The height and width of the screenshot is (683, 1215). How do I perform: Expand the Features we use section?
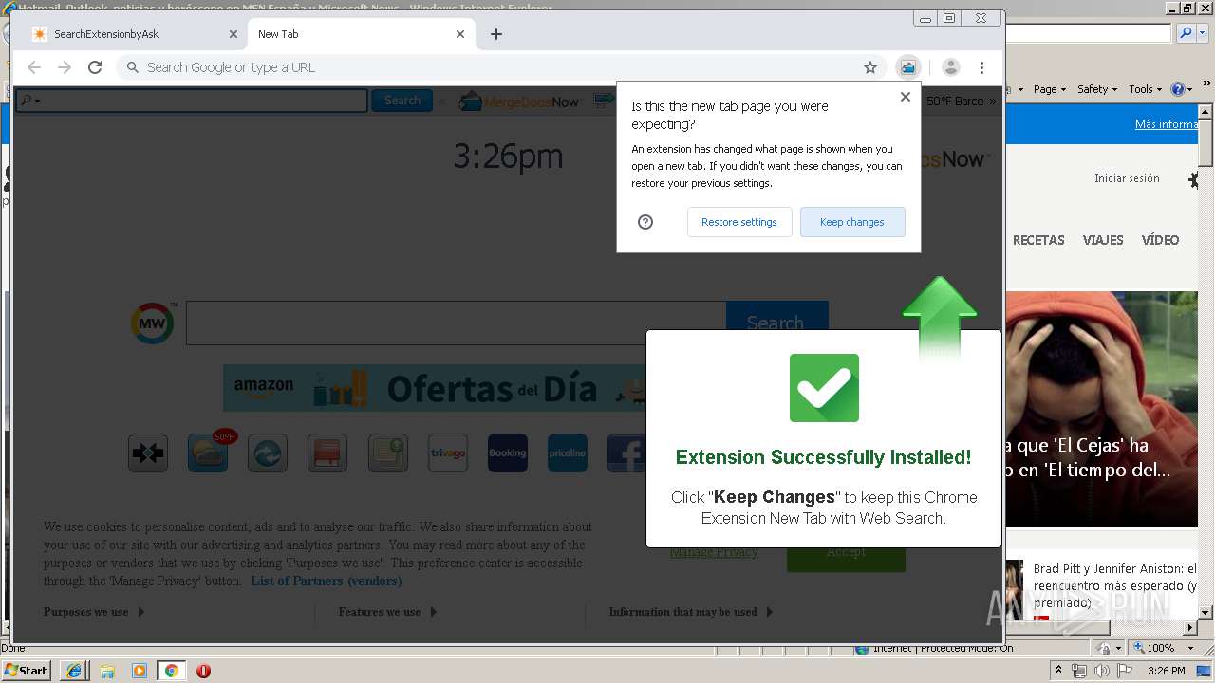387,612
